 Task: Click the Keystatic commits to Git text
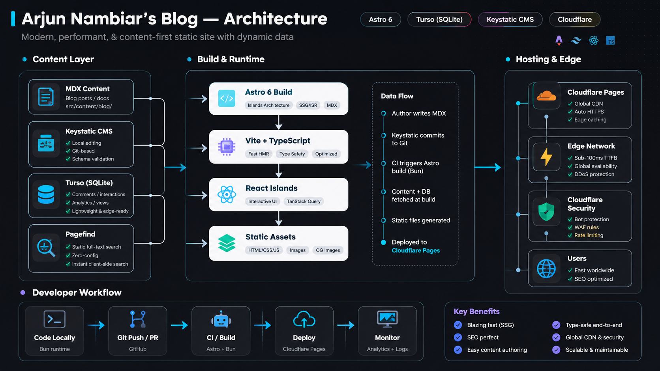[x=418, y=139]
